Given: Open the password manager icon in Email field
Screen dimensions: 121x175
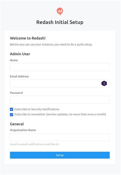Looking at the screenshot, I should 104,83.
